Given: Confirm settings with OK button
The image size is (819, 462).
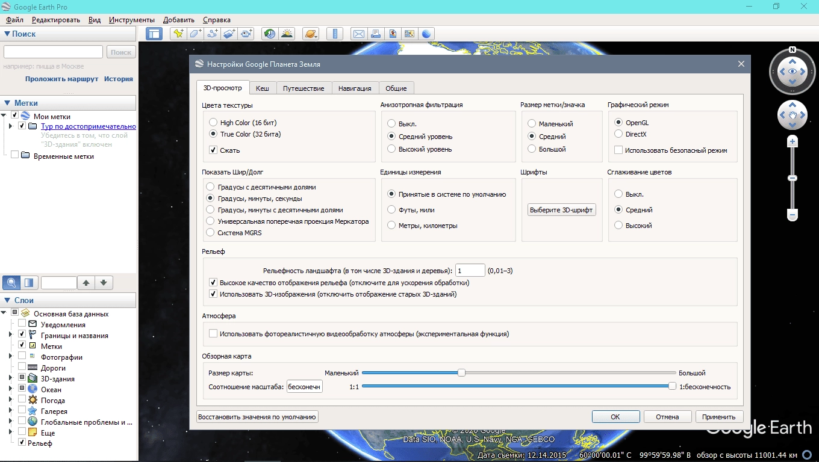Looking at the screenshot, I should (x=615, y=416).
